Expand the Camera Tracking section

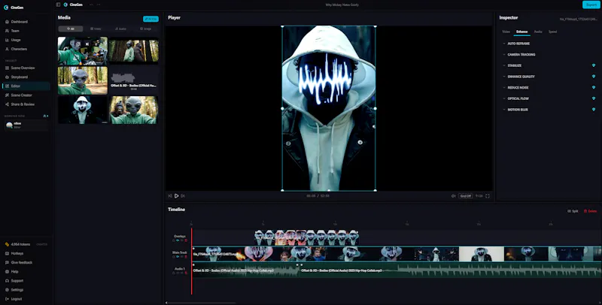click(519, 55)
